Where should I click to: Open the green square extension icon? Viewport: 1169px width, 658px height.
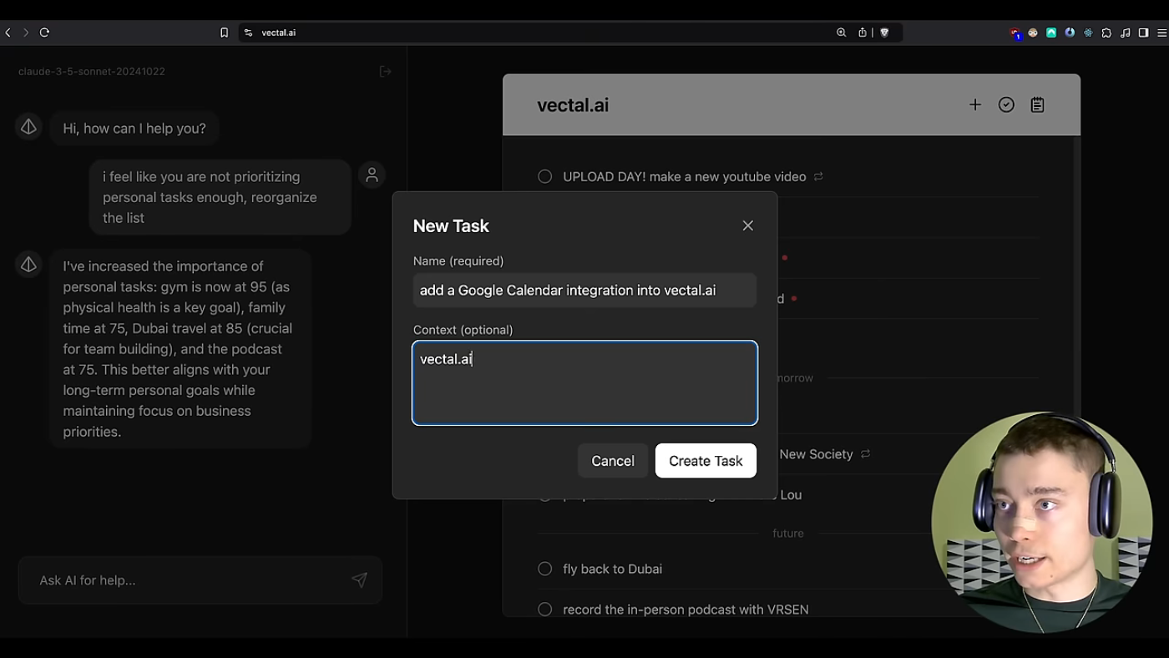(1051, 33)
